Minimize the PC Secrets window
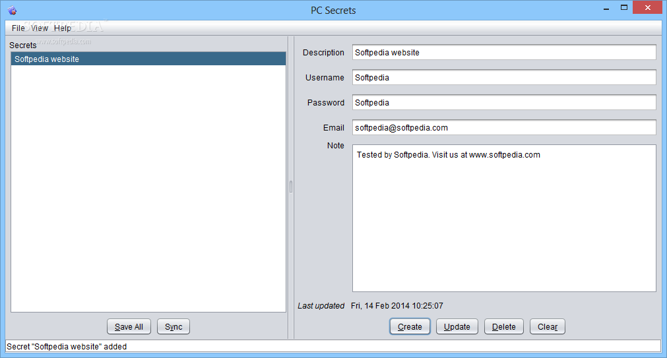This screenshot has width=667, height=358. coord(606,9)
